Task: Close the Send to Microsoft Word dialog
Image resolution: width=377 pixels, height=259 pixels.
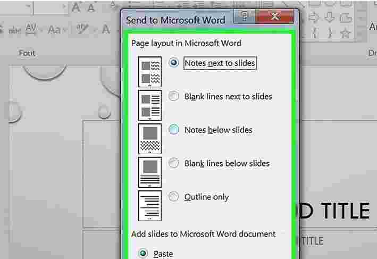Action: point(275,16)
